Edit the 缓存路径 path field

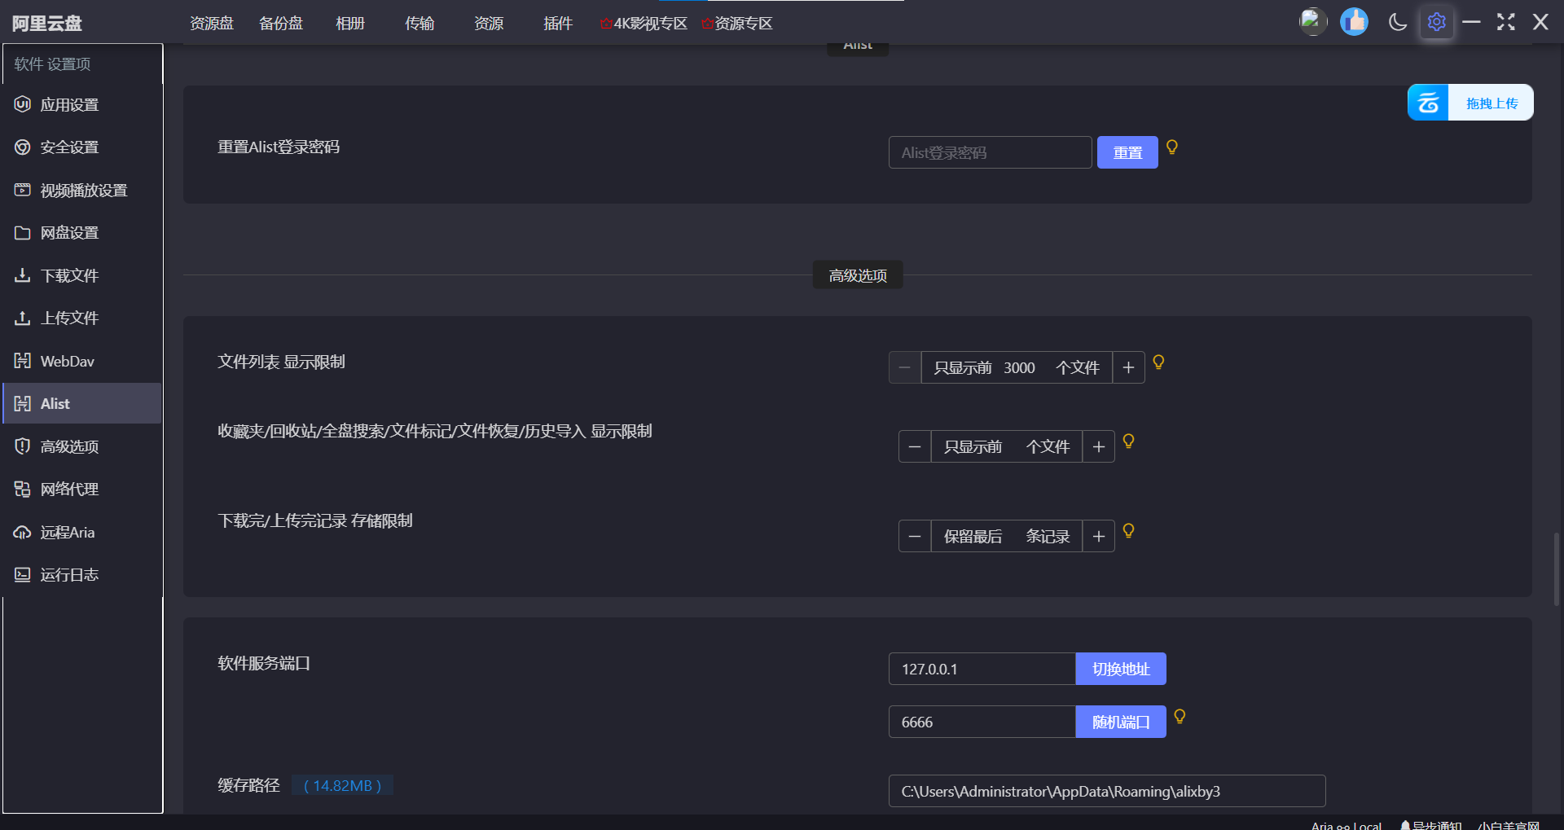[x=1107, y=791]
